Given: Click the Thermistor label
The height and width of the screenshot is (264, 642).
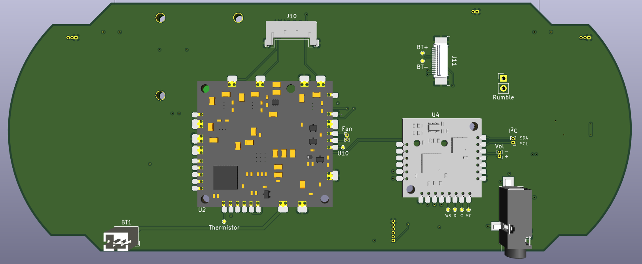Looking at the screenshot, I should [224, 228].
